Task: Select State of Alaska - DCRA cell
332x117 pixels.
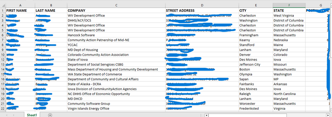Action: pyautogui.click(x=116, y=84)
